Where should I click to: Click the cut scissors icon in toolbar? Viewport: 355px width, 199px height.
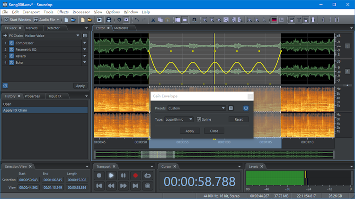pos(153,20)
